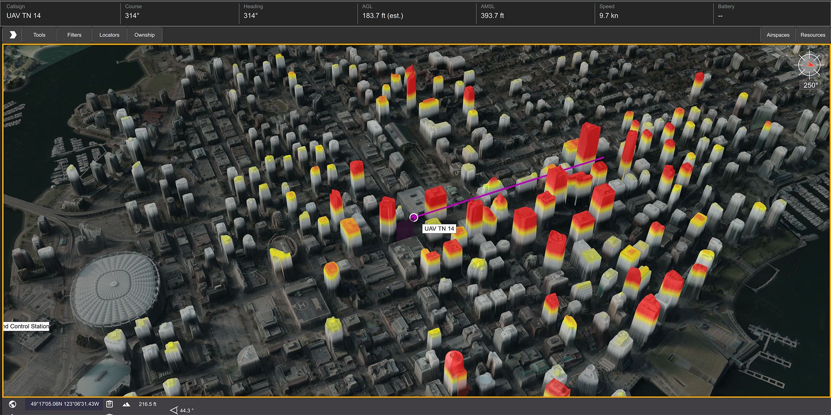This screenshot has height=415, width=831.
Task: Toggle the Airspaces overlay
Action: coord(778,35)
